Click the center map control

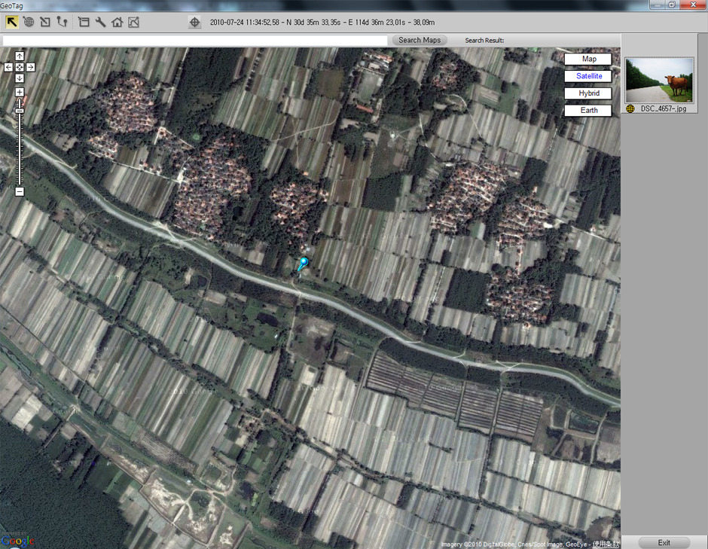19,67
